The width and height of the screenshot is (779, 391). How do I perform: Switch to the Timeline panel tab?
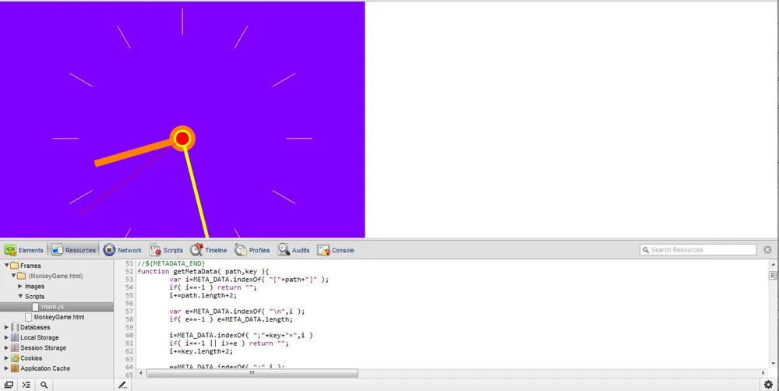pyautogui.click(x=209, y=250)
